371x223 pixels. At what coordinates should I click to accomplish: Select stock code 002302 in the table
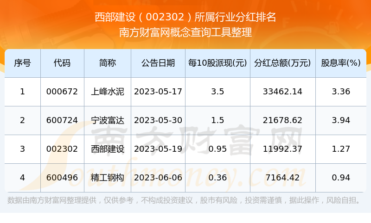pyautogui.click(x=62, y=149)
